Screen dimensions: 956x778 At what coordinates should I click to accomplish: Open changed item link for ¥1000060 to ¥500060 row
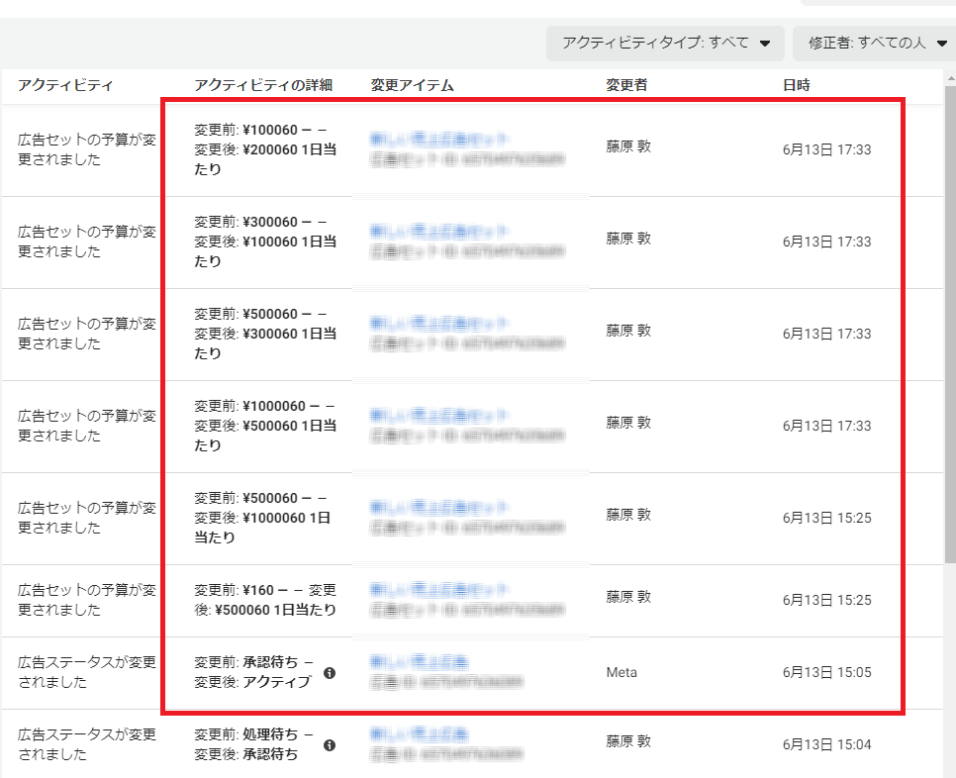440,416
